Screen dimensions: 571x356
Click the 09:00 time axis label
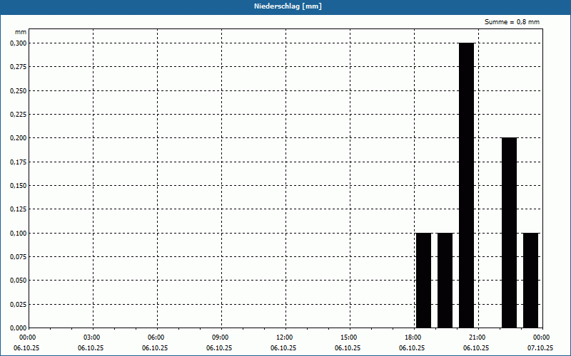(221, 337)
